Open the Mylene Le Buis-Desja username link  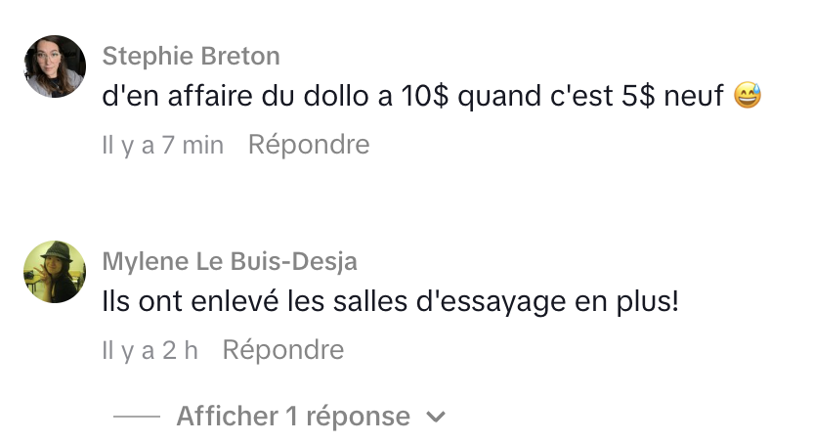click(x=230, y=261)
